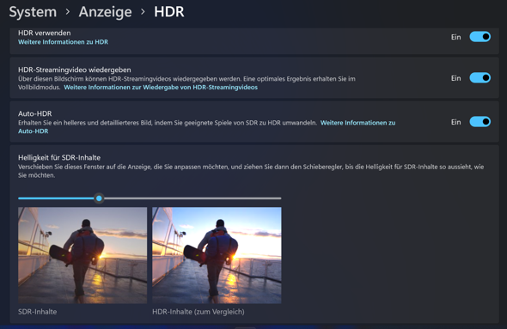Click chevron between System and Anzeige

click(68, 12)
